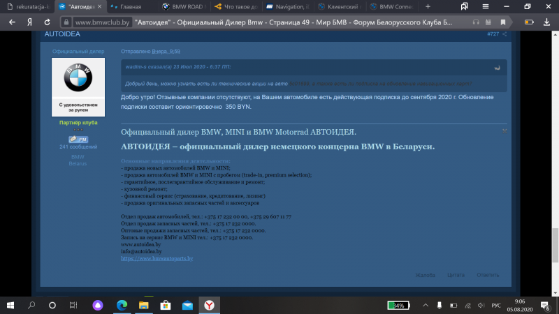559x314 pixels.
Task: Open the browser hamburger menu
Action: 485,6
